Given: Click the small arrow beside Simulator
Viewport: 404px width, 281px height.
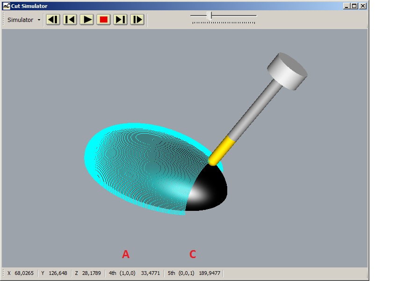Looking at the screenshot, I should point(39,20).
